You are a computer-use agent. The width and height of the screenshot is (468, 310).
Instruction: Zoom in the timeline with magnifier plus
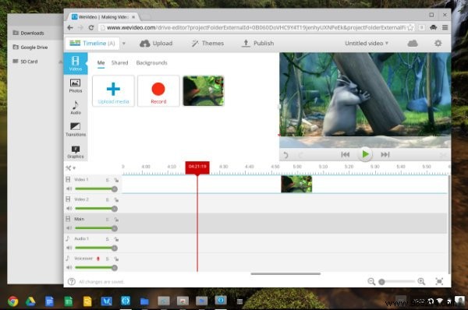click(x=421, y=281)
